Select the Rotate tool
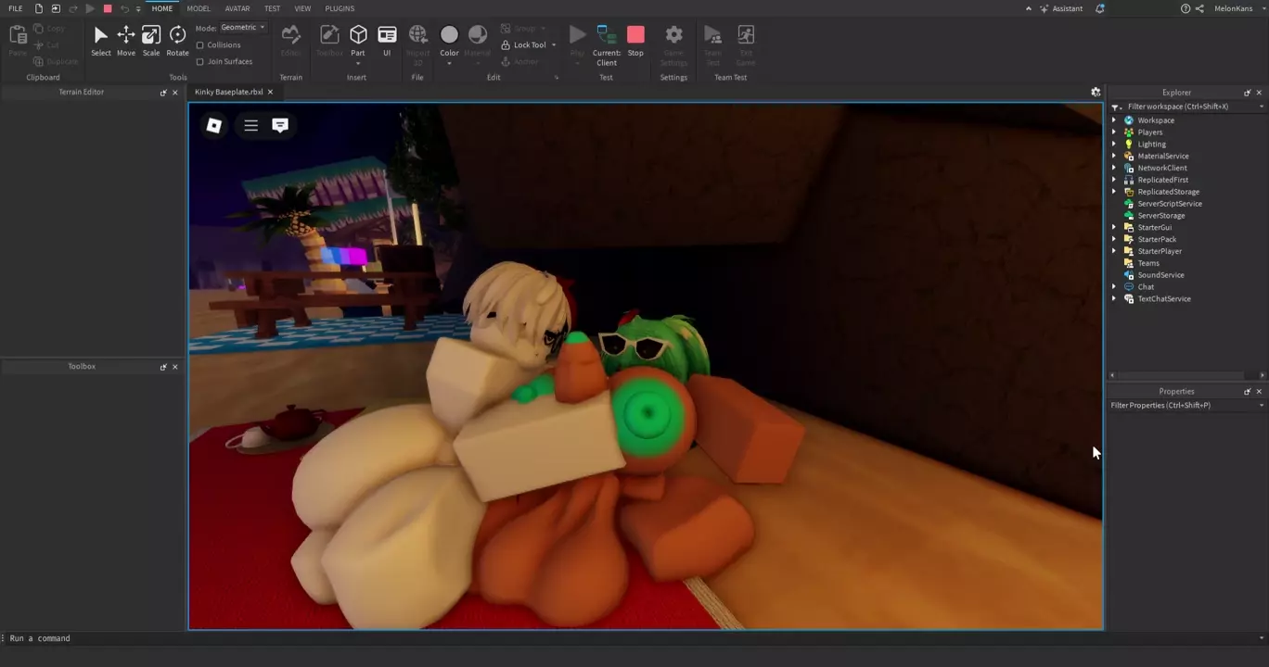 [x=177, y=38]
